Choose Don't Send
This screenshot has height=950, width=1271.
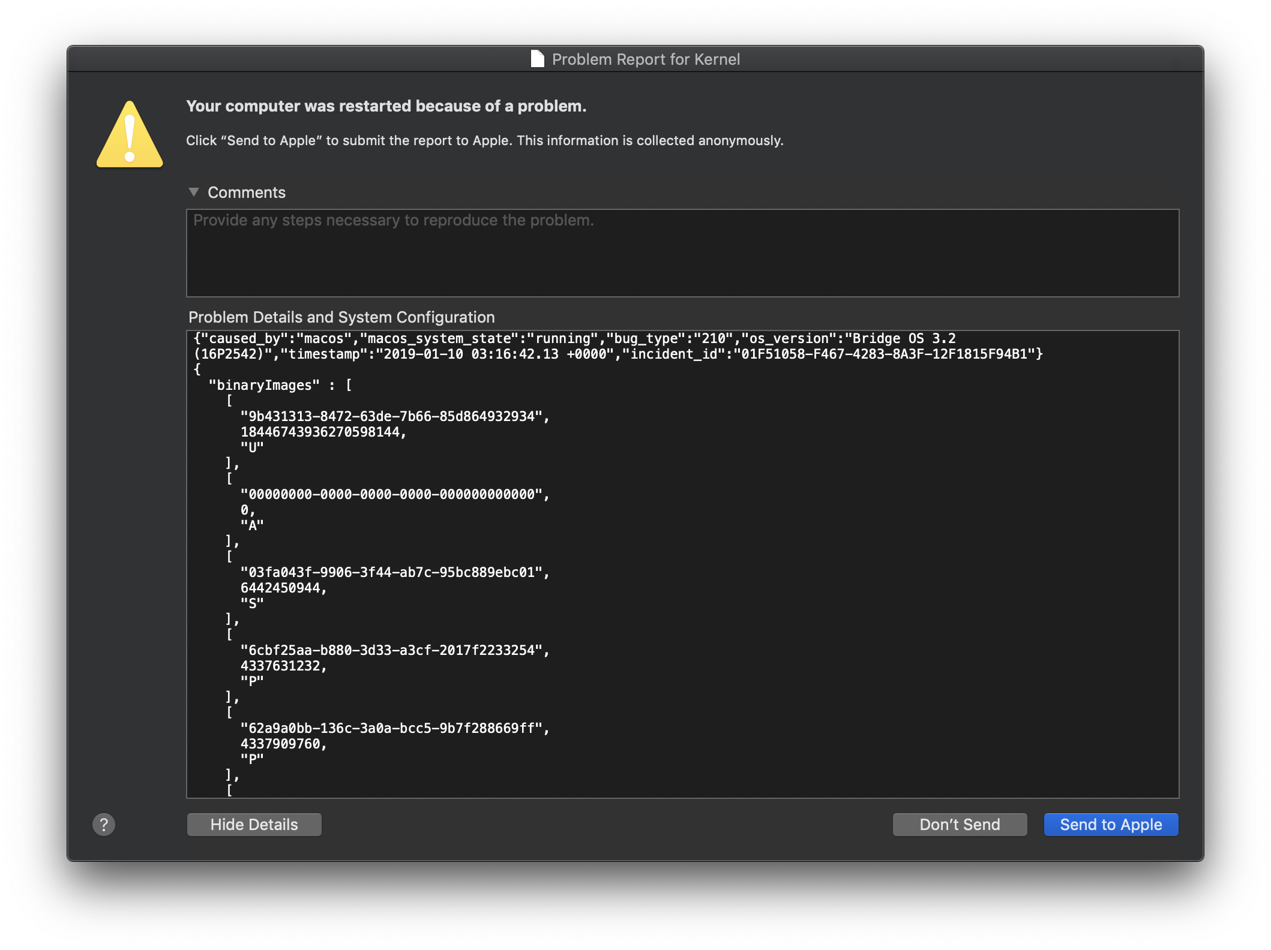point(959,825)
